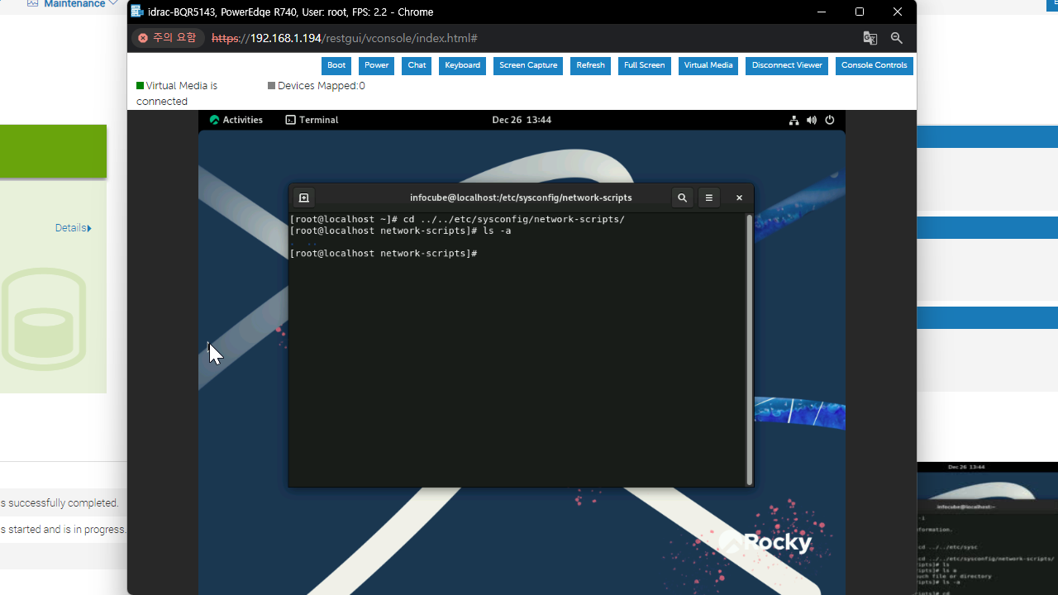
Task: Open the Terminal app menu in top bar
Action: click(312, 120)
